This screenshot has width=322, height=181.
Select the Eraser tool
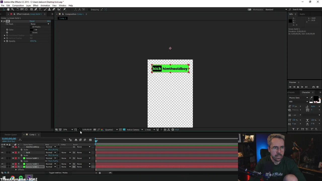(54, 9)
